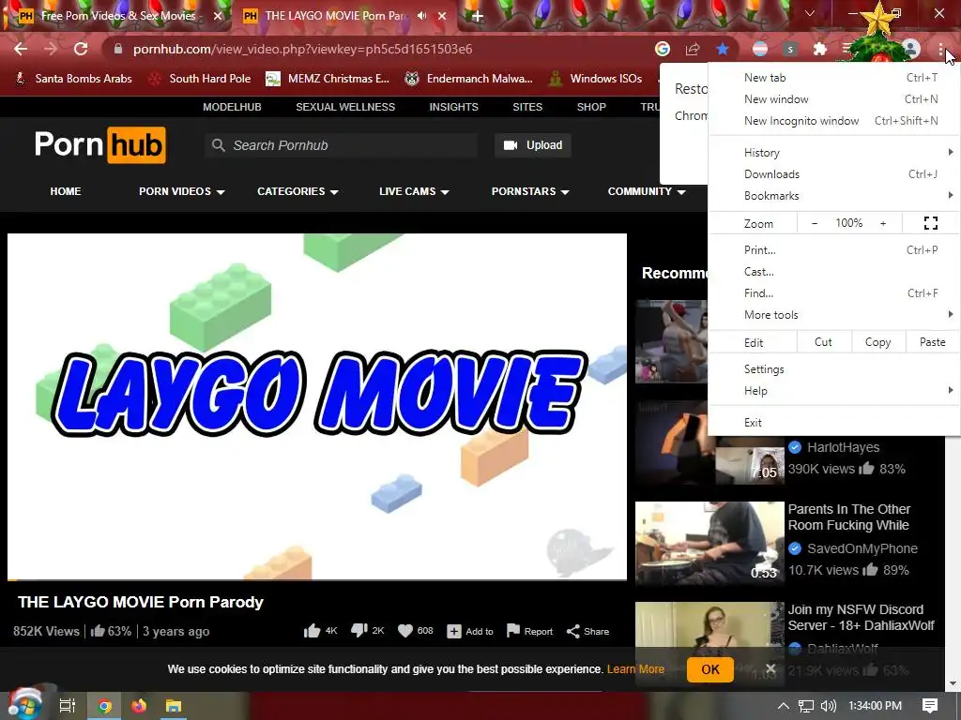Click the magnifier icon in the site search box
The image size is (961, 720).
point(218,145)
